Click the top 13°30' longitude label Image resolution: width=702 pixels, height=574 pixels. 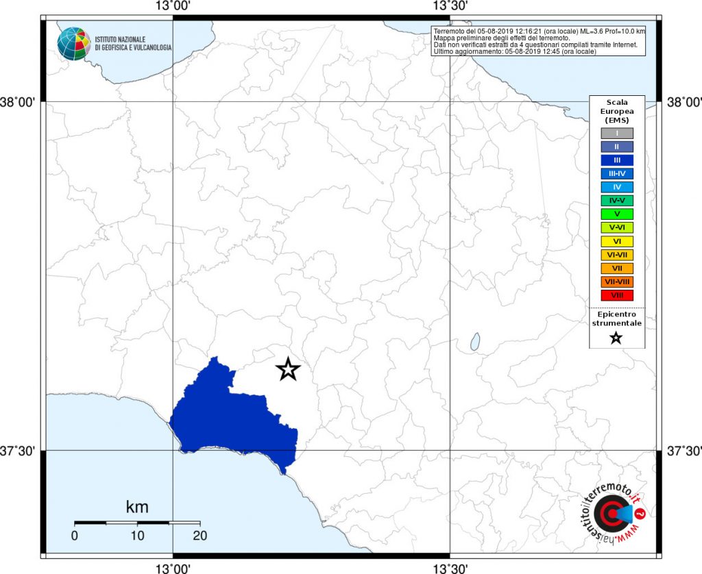coord(450,5)
